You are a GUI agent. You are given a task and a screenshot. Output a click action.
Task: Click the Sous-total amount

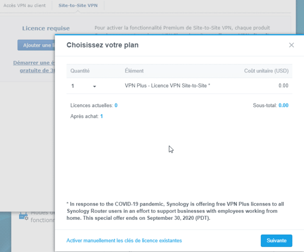pos(283,106)
